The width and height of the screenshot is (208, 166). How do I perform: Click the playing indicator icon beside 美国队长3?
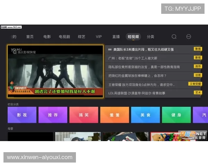[110, 49]
